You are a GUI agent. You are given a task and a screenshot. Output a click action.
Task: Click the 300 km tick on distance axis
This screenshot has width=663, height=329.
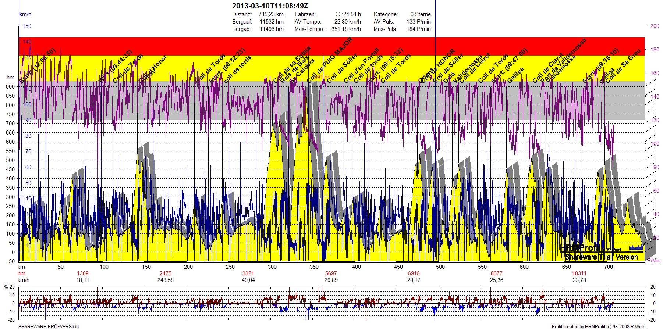[x=272, y=267]
